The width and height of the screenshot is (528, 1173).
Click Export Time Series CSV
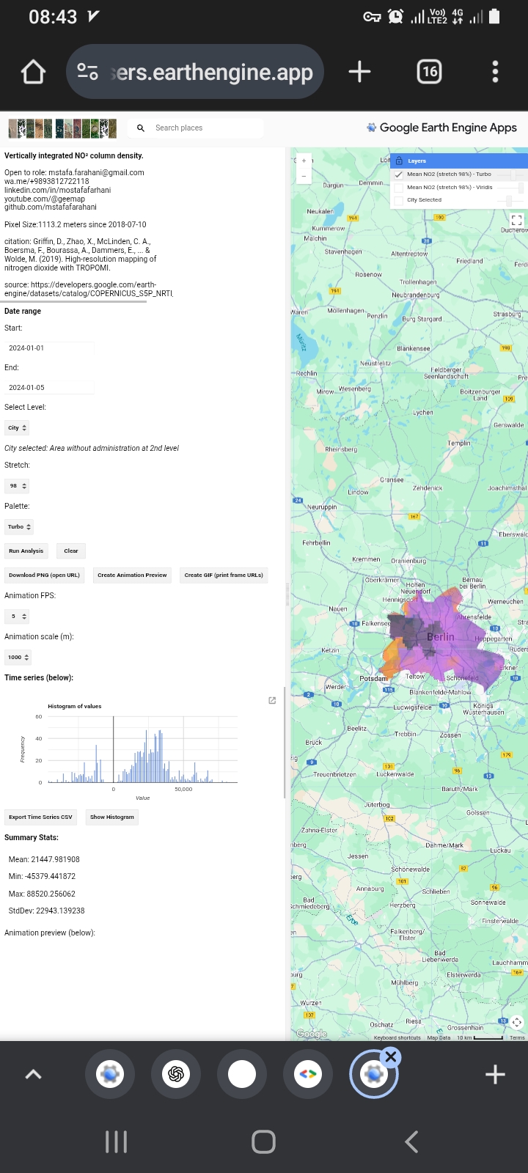click(x=40, y=817)
